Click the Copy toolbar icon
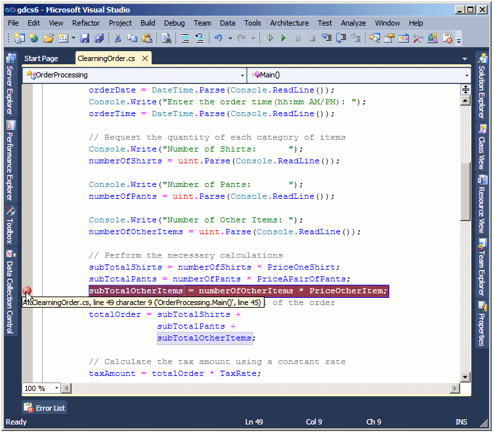The width and height of the screenshot is (493, 433). [x=132, y=38]
